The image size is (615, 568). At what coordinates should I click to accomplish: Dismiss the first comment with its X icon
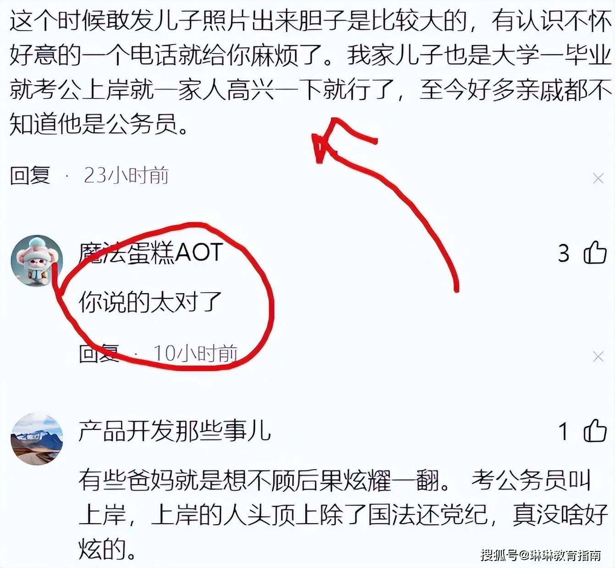(x=598, y=178)
